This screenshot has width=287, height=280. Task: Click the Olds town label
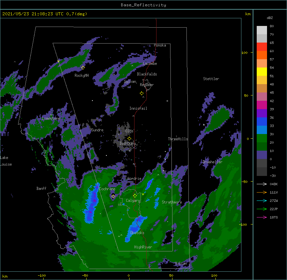click(x=129, y=131)
